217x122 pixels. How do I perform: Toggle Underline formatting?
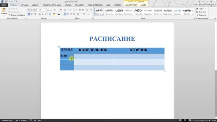(35, 14)
